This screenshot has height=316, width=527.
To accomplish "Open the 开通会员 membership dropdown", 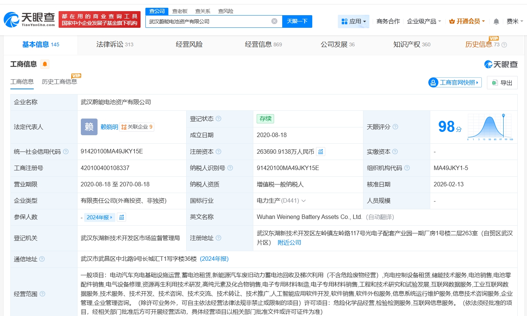I will (467, 21).
